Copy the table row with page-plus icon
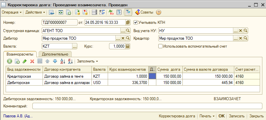Screen dimensions: 266x120 (x=17, y=61)
